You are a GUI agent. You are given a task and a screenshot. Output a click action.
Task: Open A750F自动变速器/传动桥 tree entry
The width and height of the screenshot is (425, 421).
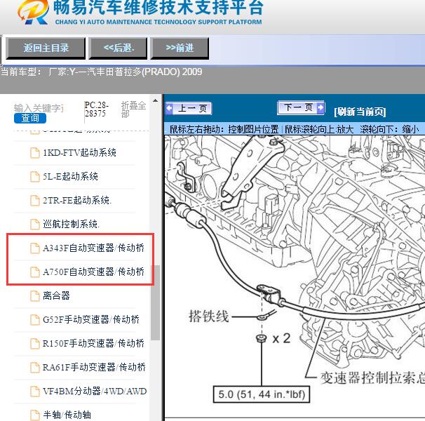pos(93,272)
